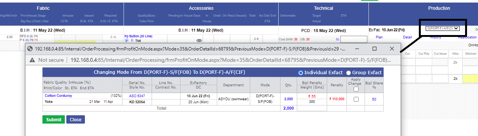The width and height of the screenshot is (478, 136).
Task: Click the Not secure warning icon
Action: [x=32, y=60]
